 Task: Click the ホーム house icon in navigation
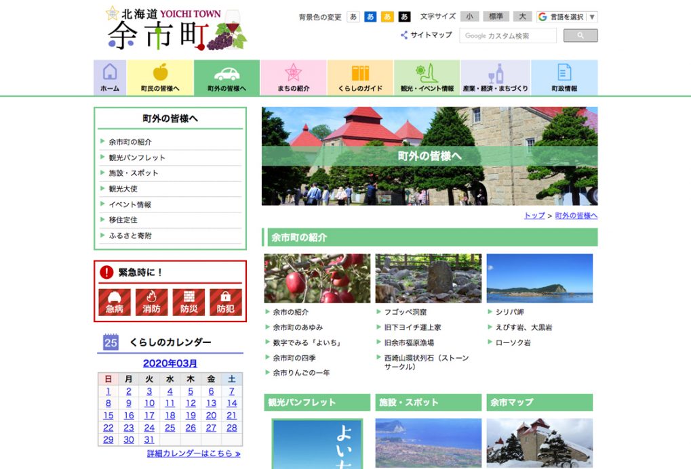click(x=110, y=77)
